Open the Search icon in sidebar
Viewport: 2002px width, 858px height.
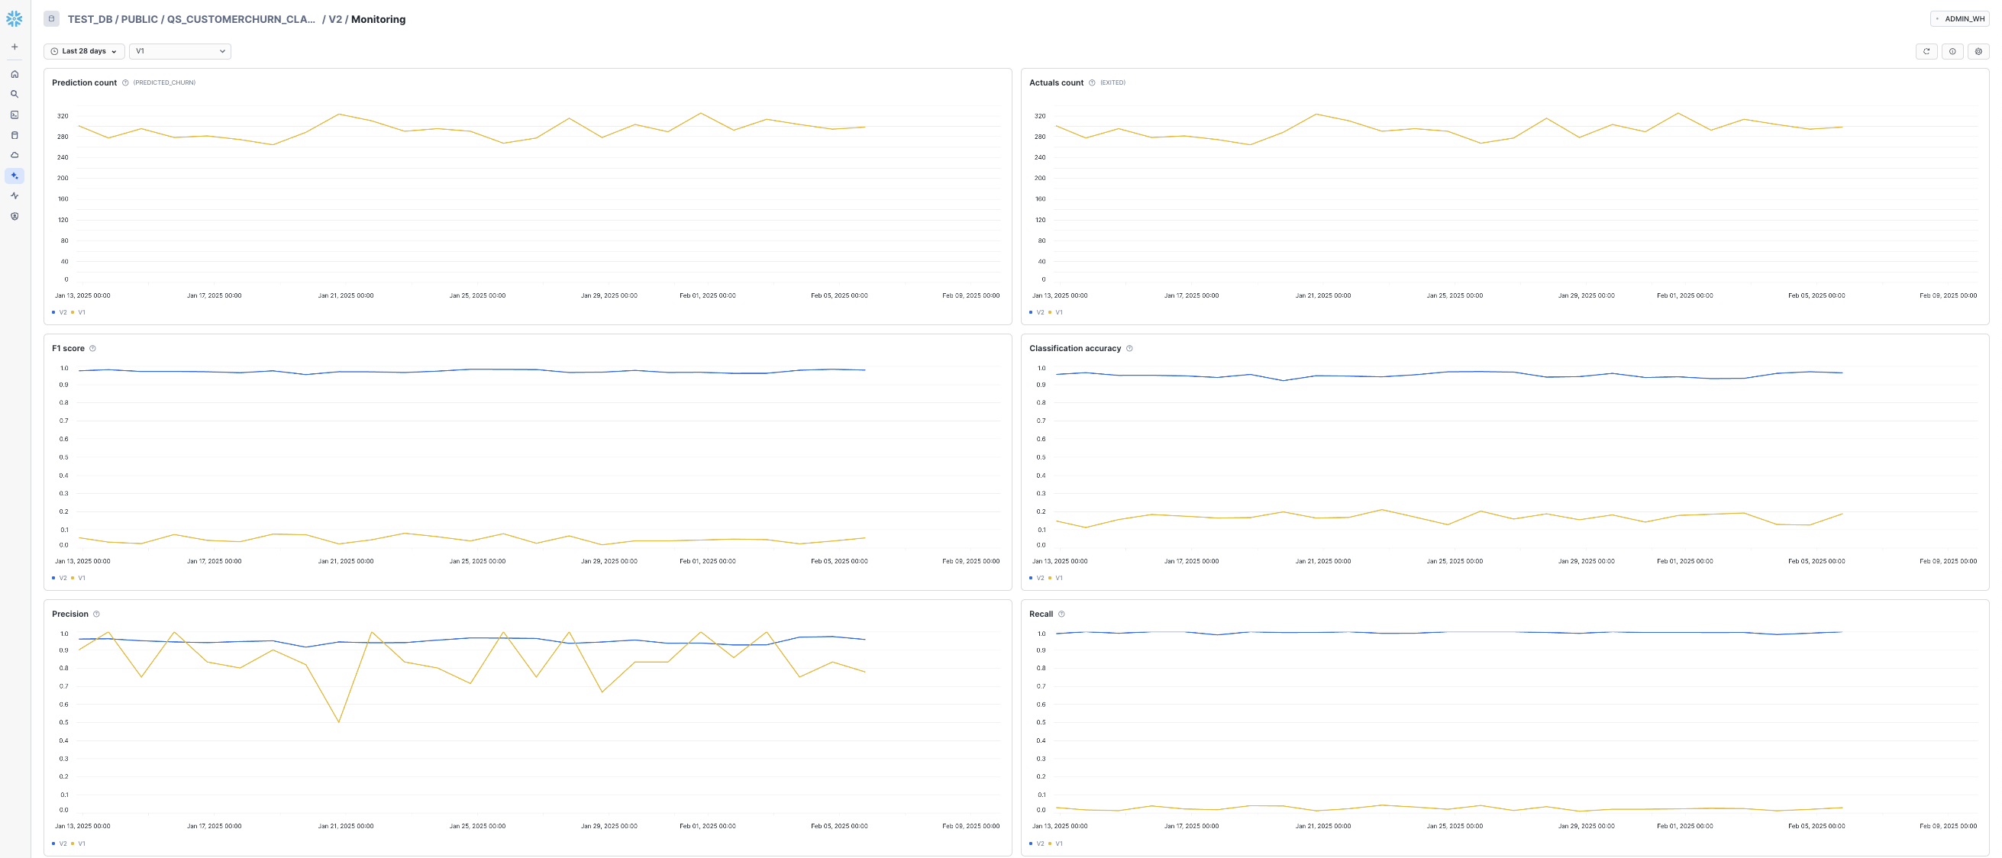[x=14, y=93]
